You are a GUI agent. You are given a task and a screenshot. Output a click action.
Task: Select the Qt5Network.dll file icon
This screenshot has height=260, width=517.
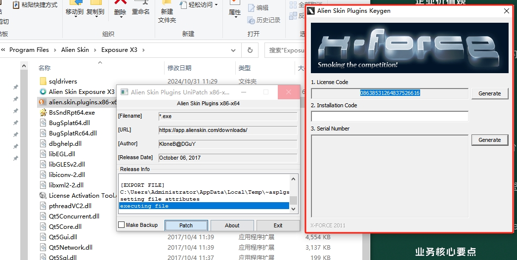43,248
